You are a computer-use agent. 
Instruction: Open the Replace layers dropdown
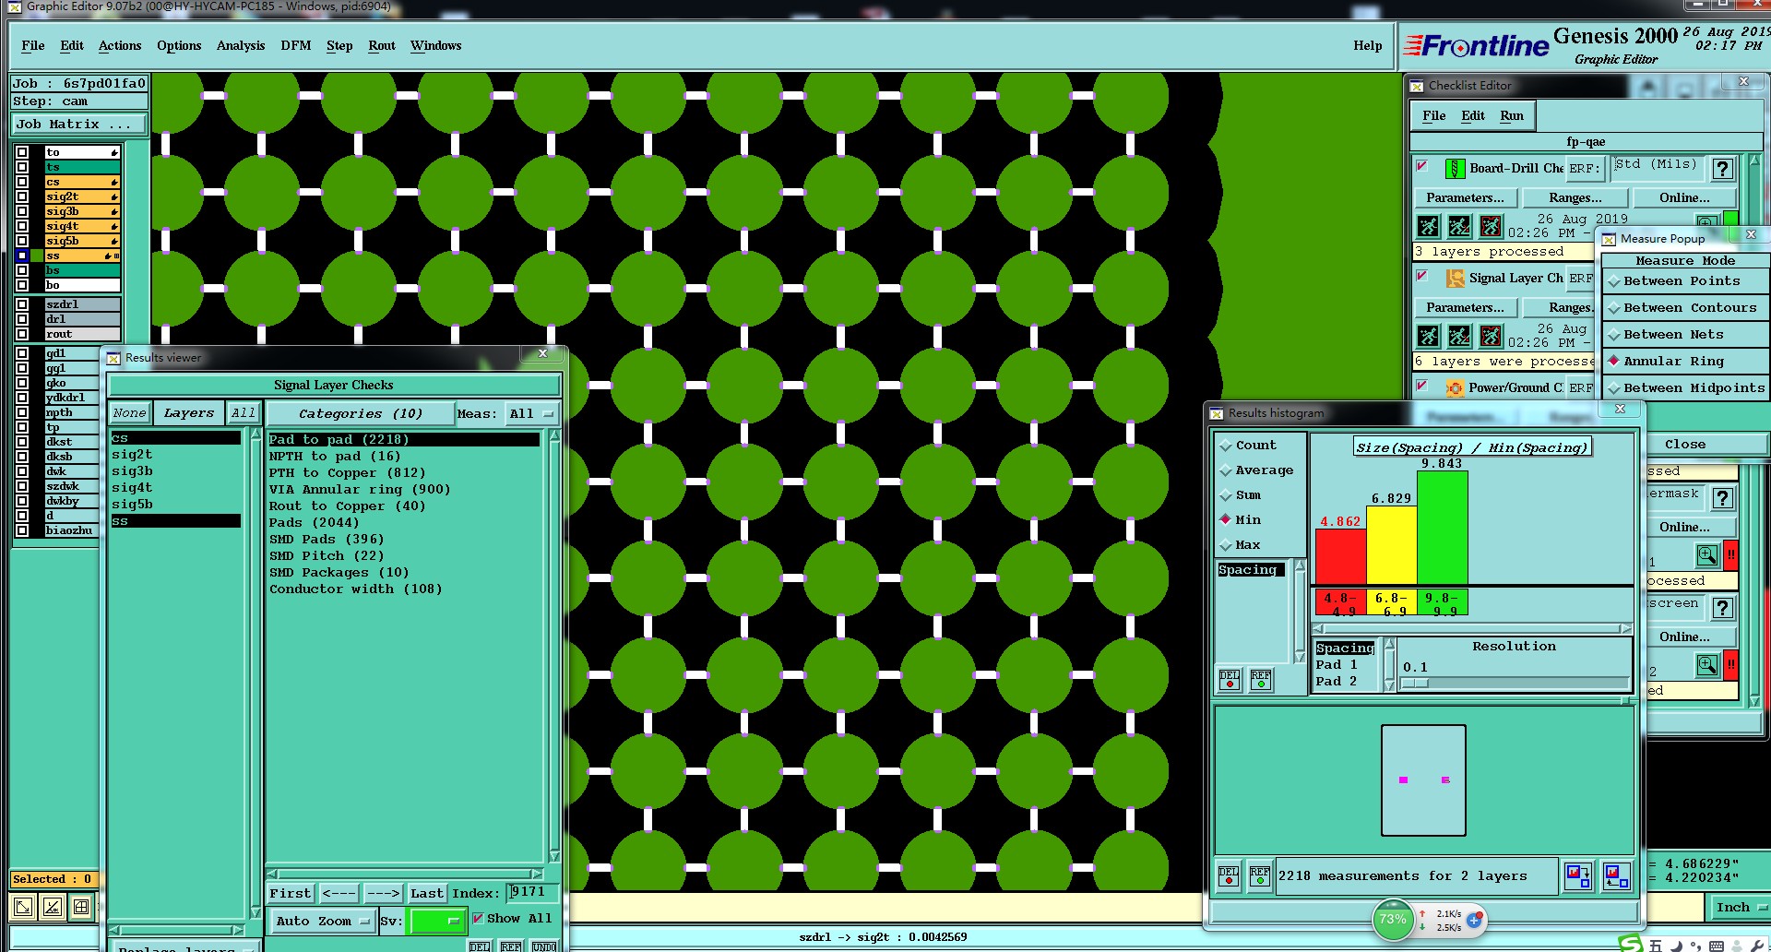tap(184, 946)
